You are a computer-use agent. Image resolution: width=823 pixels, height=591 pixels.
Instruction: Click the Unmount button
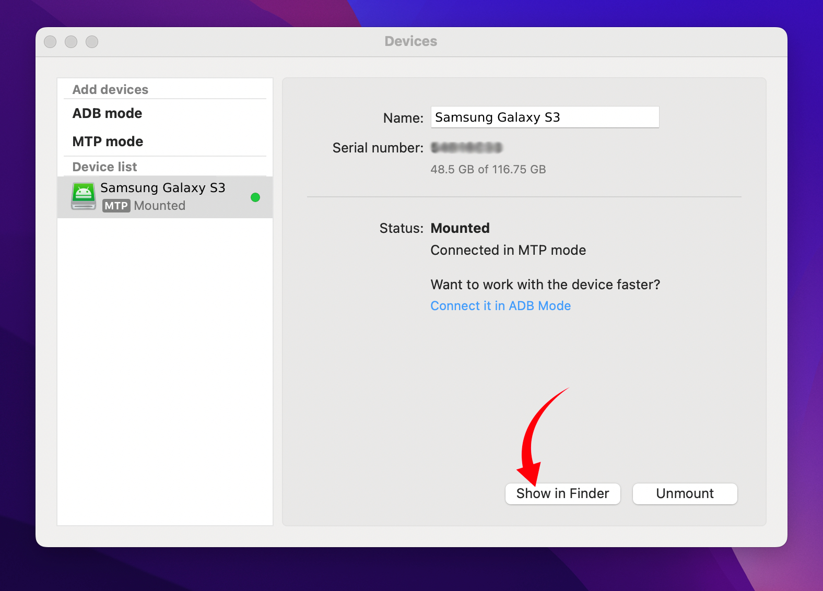685,493
